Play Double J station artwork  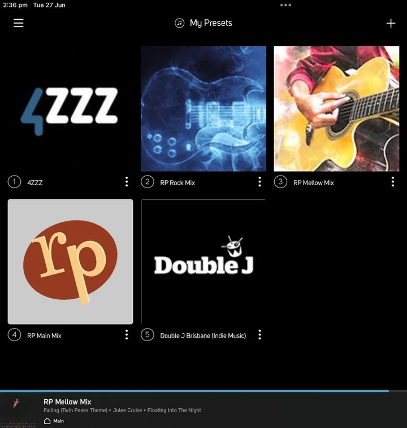tap(203, 262)
